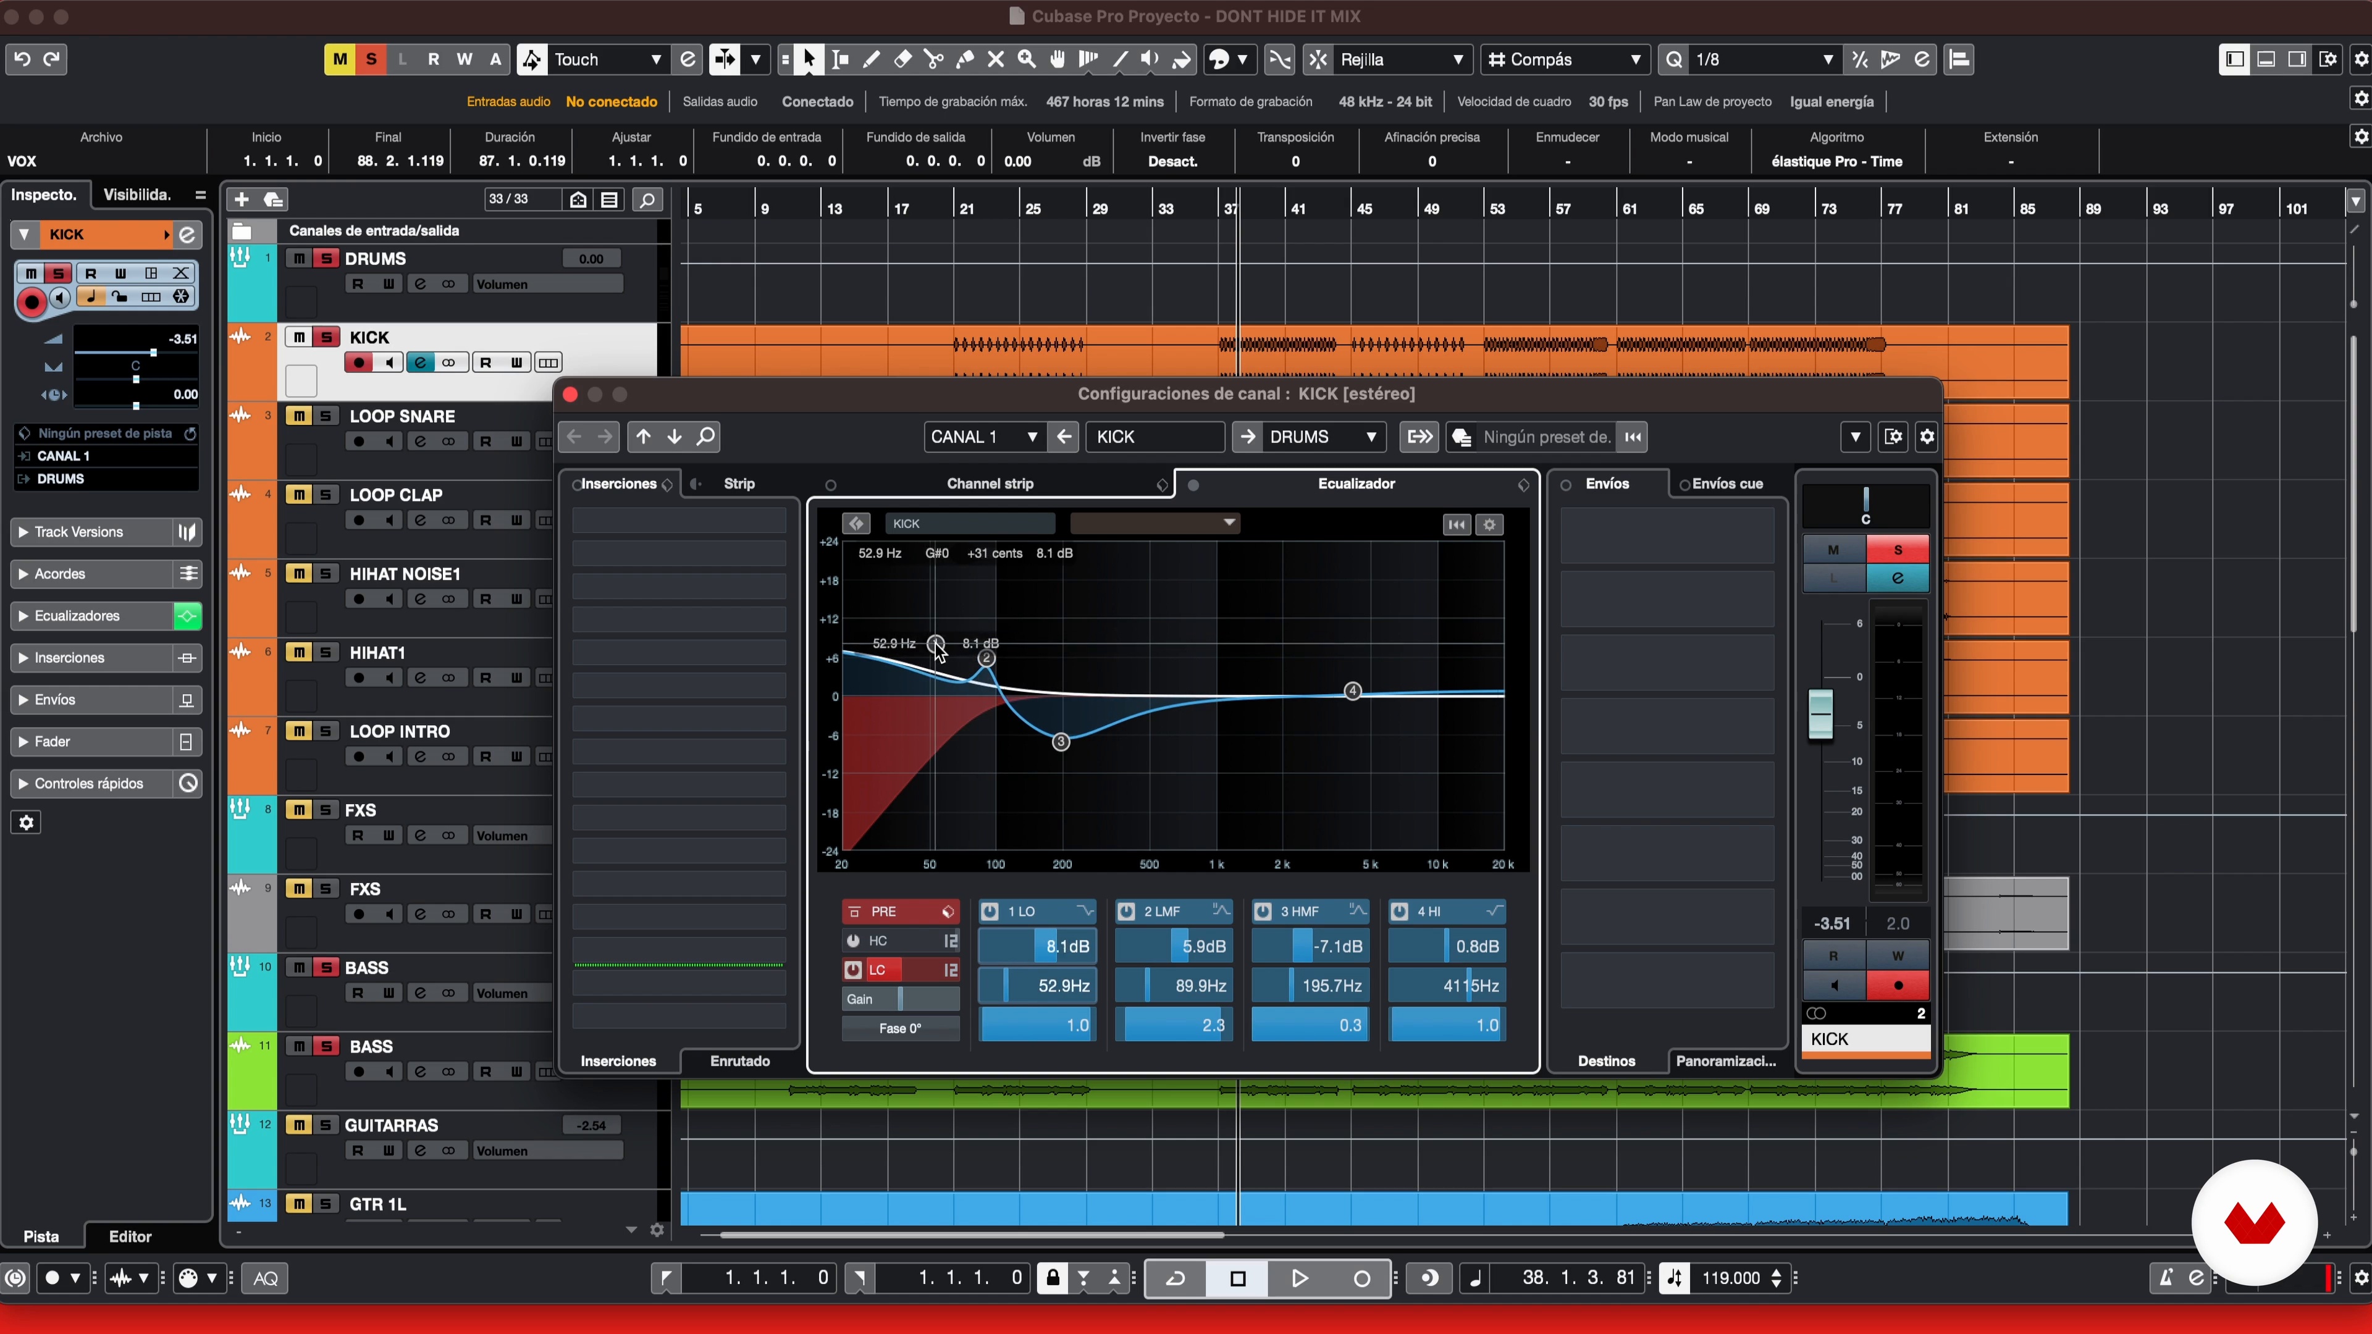Viewport: 2372px width, 1334px height.
Task: Open inspector settings gear icon
Action: (26, 822)
